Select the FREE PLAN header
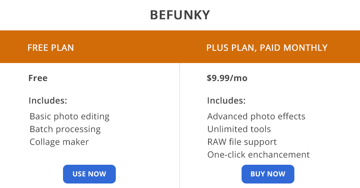Image resolution: width=360 pixels, height=188 pixels. [51, 48]
